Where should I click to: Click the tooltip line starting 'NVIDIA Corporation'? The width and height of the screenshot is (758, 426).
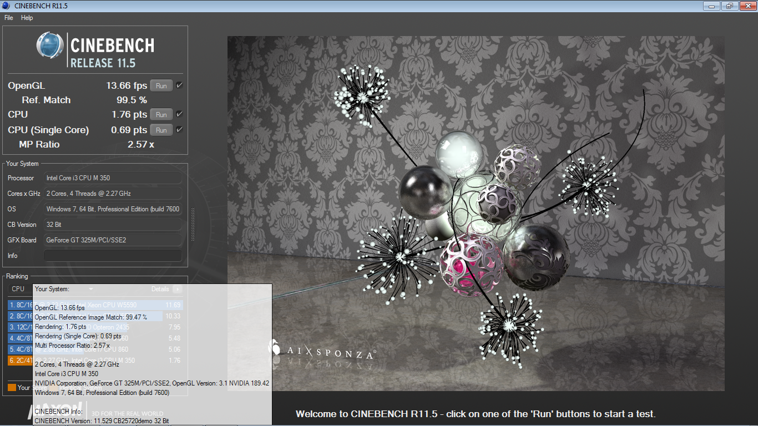[x=152, y=383]
